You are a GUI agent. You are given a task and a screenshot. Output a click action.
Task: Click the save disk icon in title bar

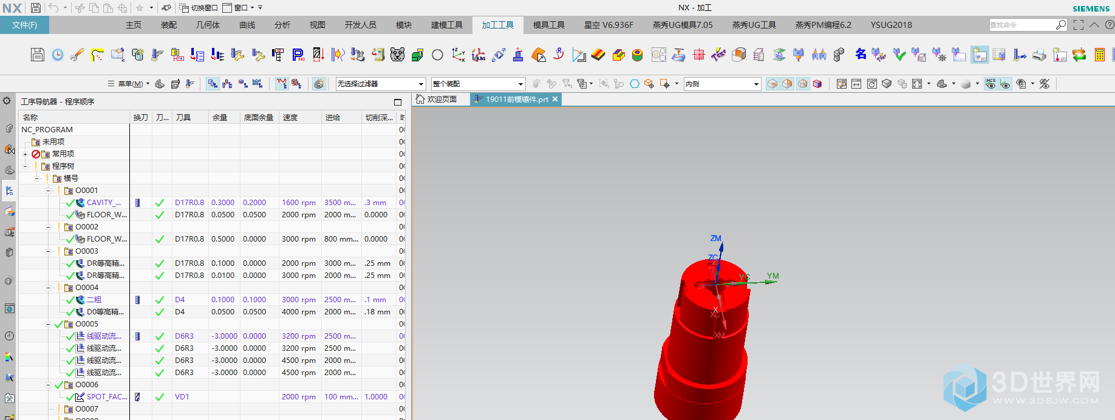[36, 8]
